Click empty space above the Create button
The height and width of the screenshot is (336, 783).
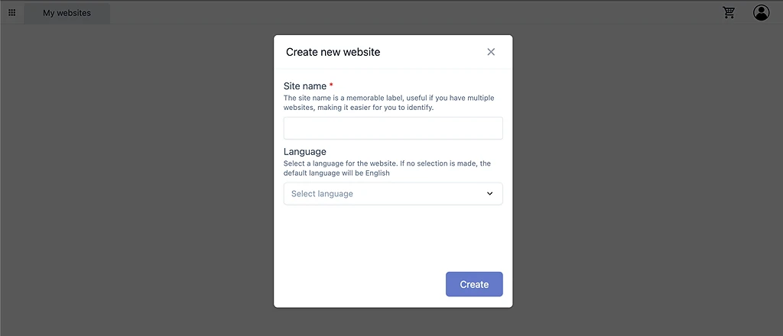click(x=393, y=237)
